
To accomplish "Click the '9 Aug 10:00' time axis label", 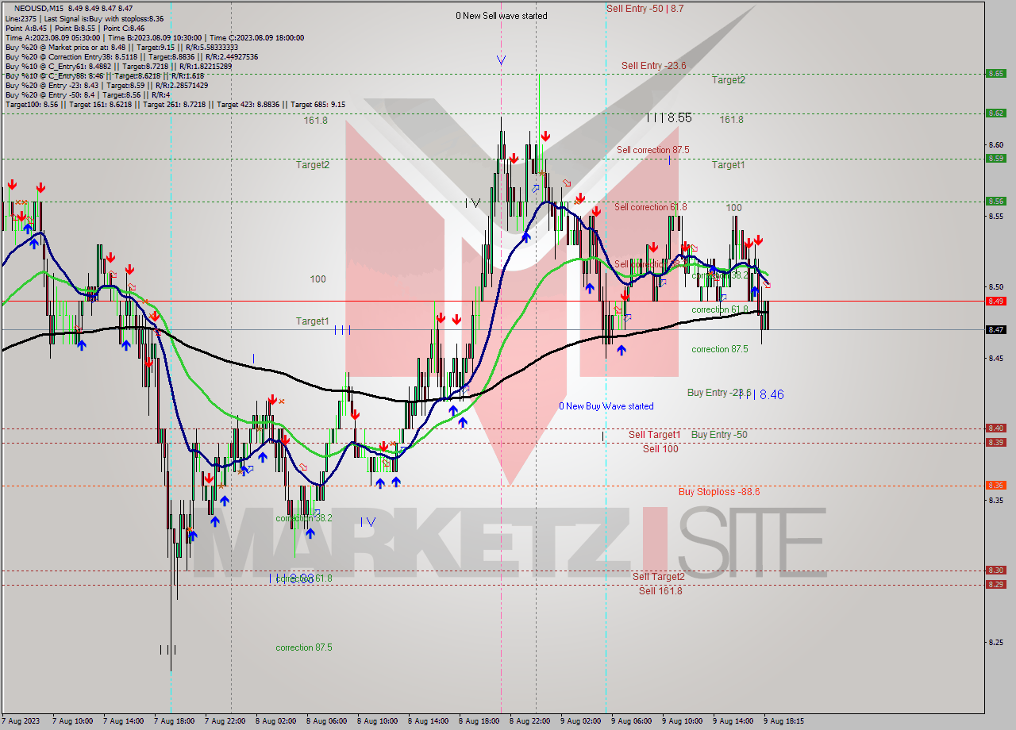I will tap(682, 721).
